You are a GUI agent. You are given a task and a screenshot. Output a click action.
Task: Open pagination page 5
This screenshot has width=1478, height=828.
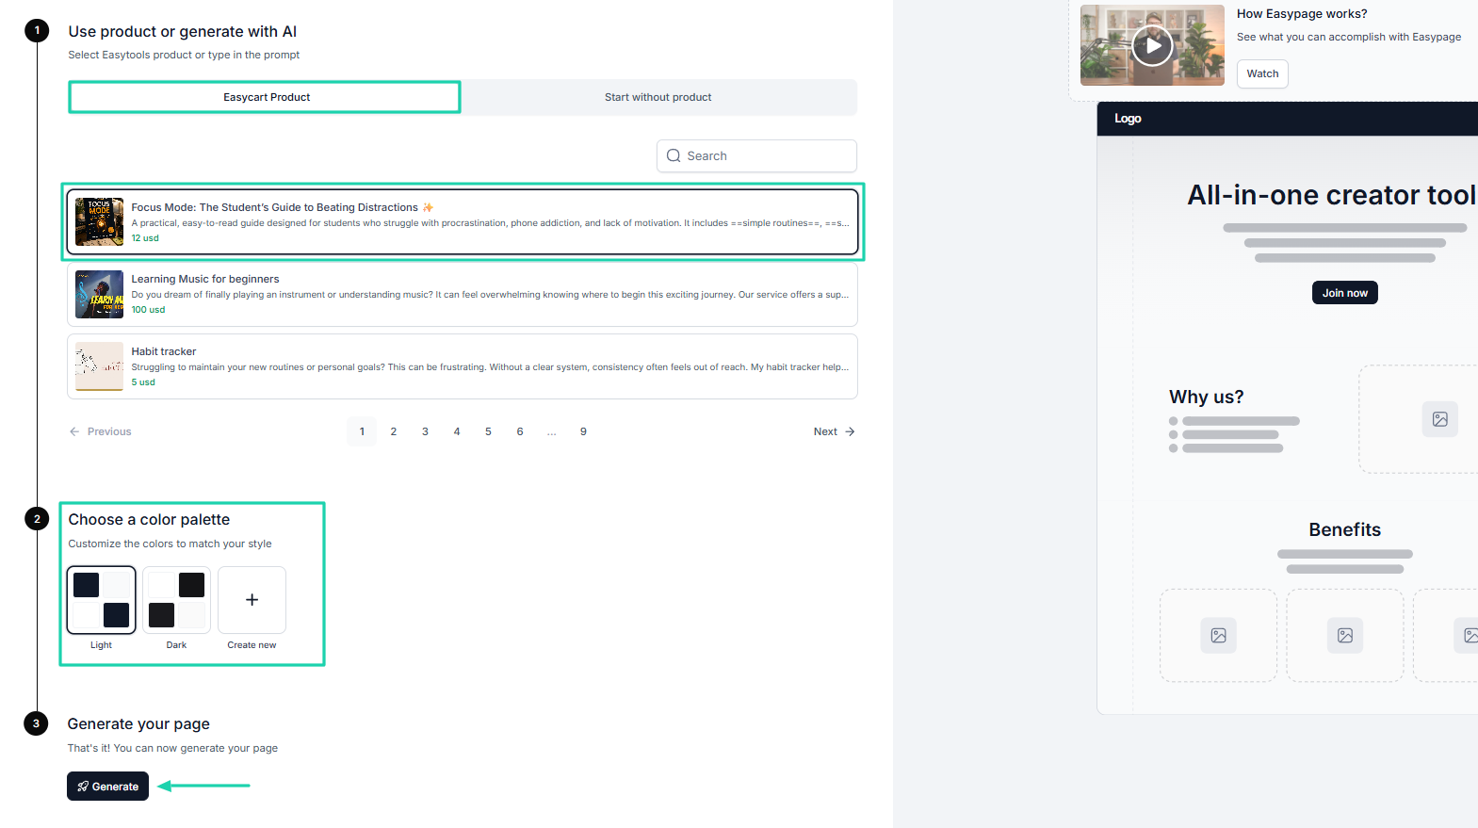coord(488,431)
